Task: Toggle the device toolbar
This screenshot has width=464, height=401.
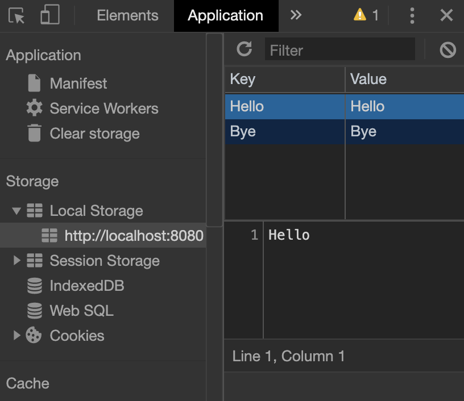Action: [x=49, y=15]
